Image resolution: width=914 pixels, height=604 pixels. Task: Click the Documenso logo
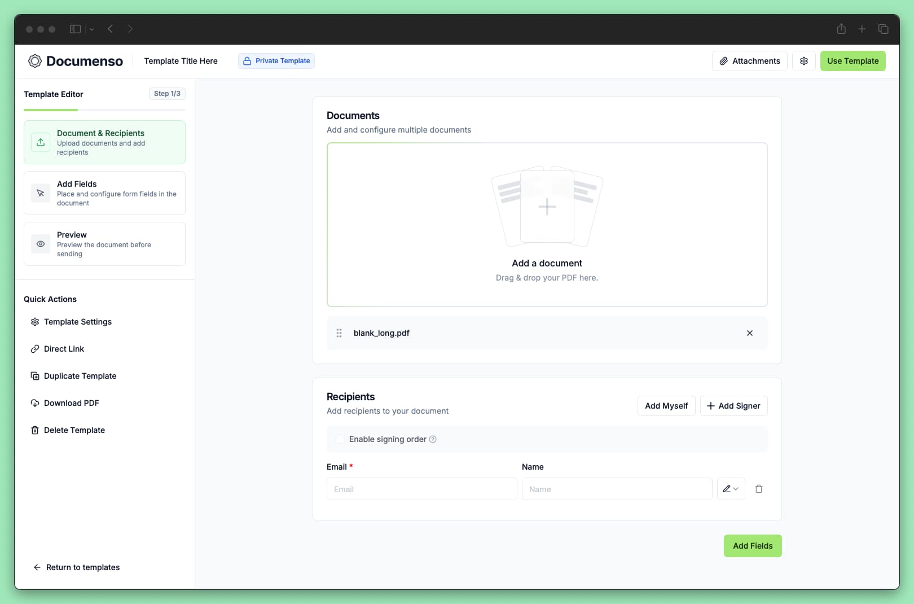pos(76,61)
